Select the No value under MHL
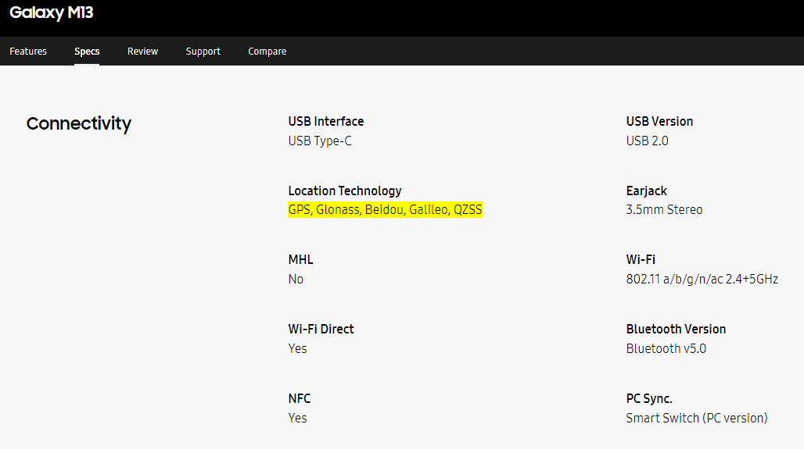 pyautogui.click(x=296, y=279)
